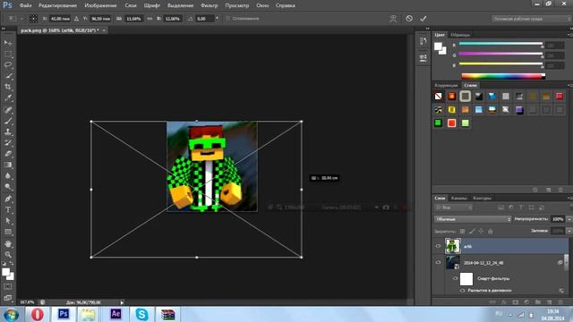Open the status bar info arrow
This screenshot has height=322, width=573.
coord(122,302)
